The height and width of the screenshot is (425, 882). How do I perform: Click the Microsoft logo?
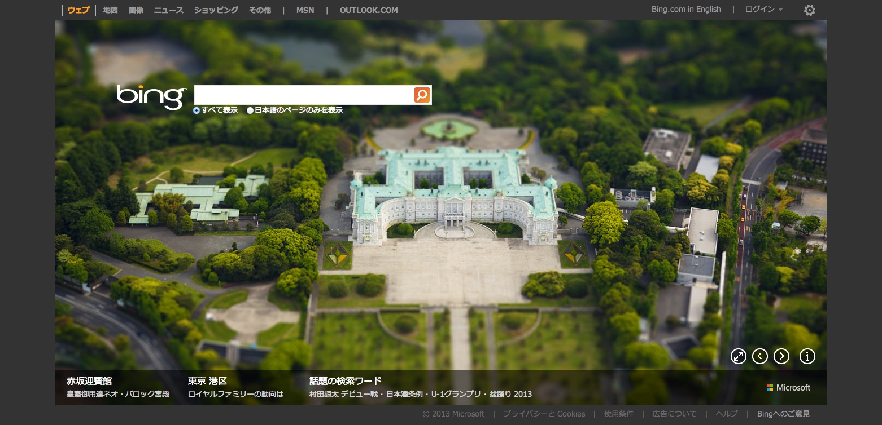tap(788, 388)
